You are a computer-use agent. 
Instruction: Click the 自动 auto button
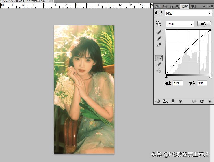[x=204, y=24]
